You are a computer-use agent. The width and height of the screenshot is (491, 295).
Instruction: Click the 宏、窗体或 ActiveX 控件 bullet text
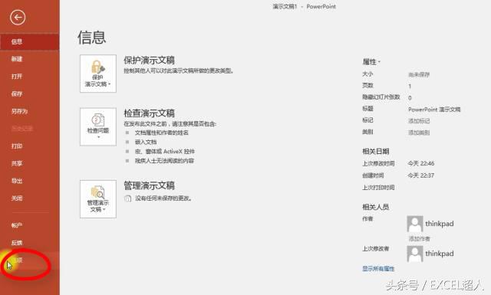165,152
